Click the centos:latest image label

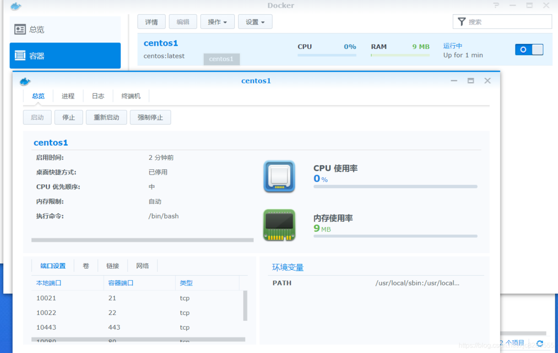tap(164, 56)
